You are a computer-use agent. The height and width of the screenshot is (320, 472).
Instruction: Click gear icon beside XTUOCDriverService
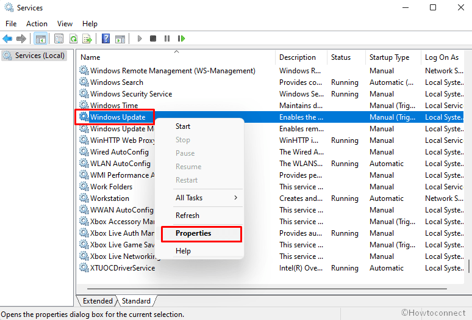(84, 267)
